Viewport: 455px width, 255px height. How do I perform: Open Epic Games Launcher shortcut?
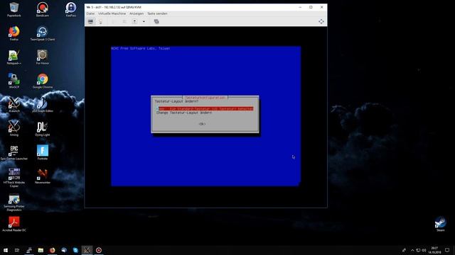[x=14, y=153]
